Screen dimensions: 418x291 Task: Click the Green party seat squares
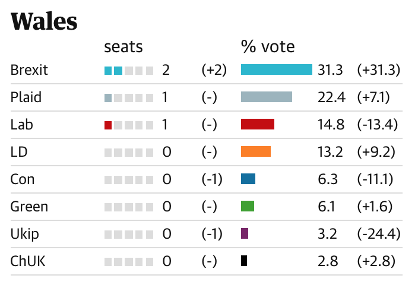[128, 207]
